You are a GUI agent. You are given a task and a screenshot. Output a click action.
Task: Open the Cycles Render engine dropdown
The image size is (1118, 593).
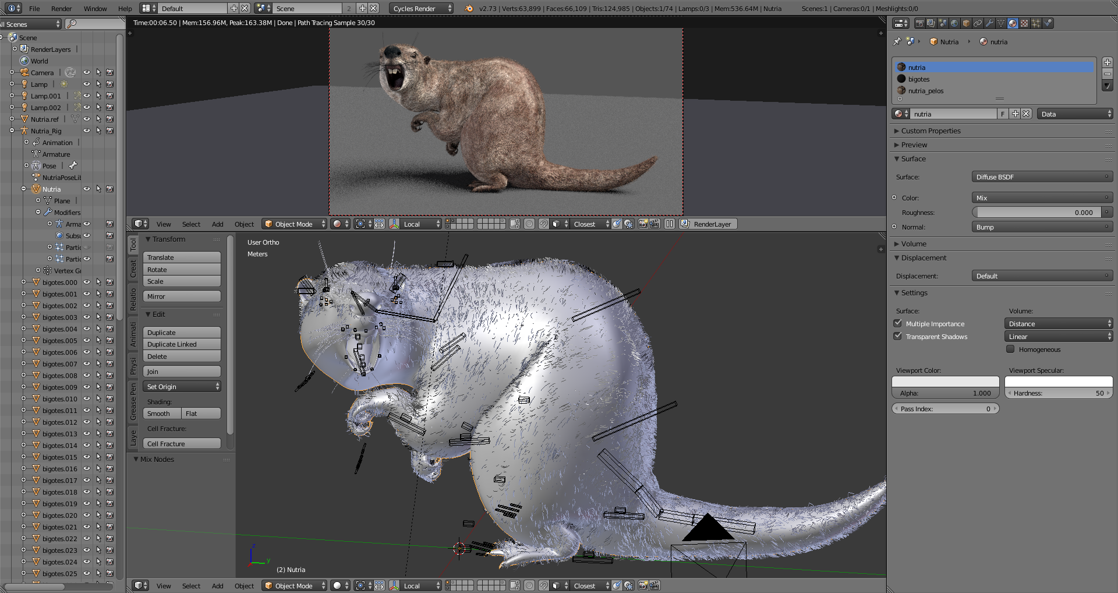[x=420, y=8]
